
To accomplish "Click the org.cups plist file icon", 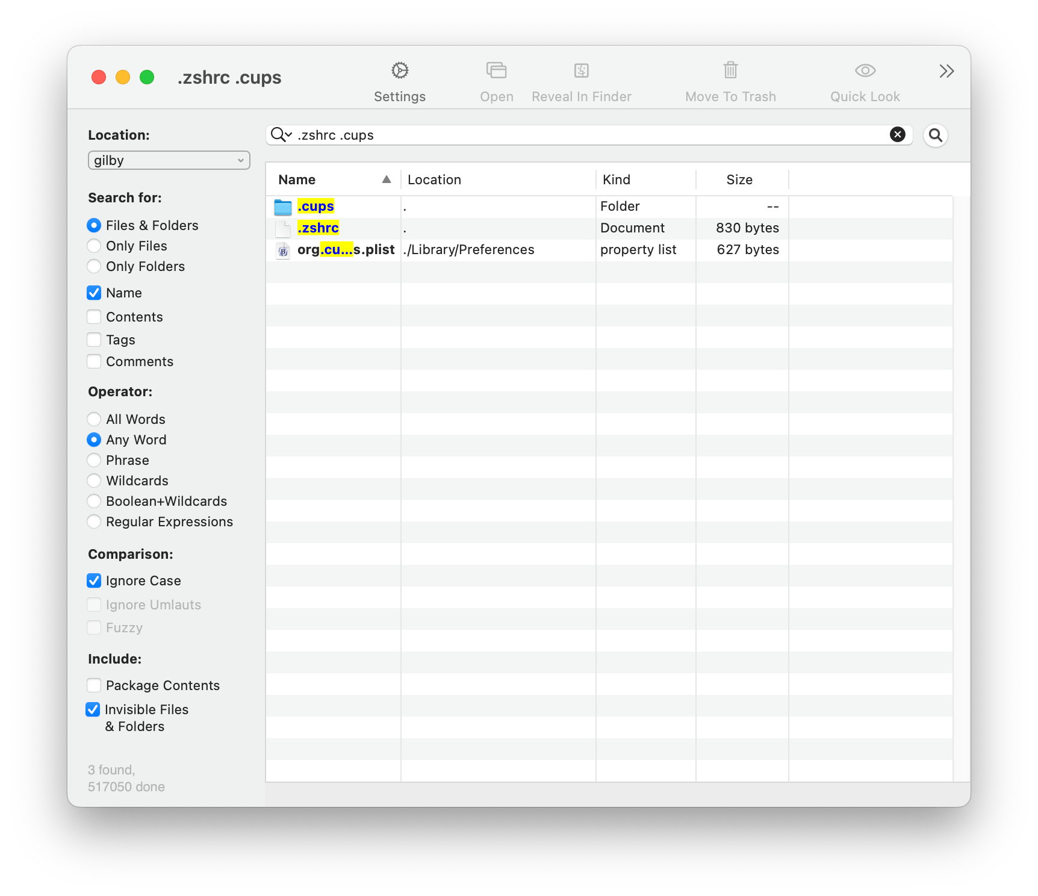I will (x=283, y=250).
